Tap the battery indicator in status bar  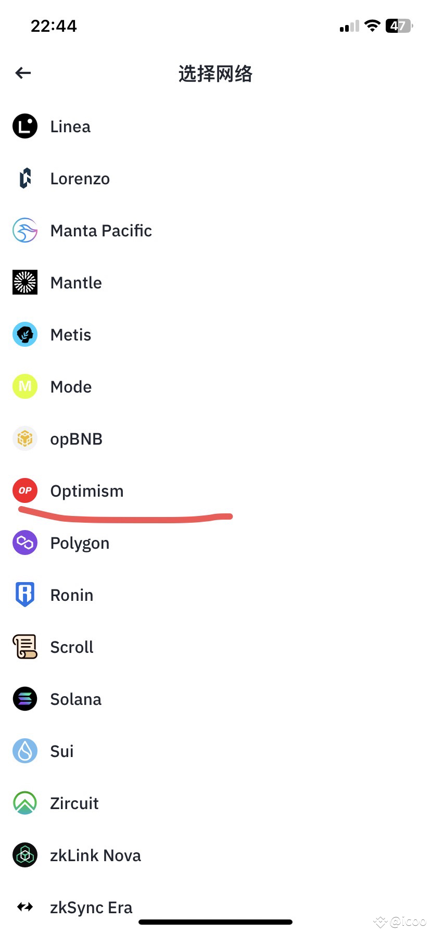tap(399, 26)
